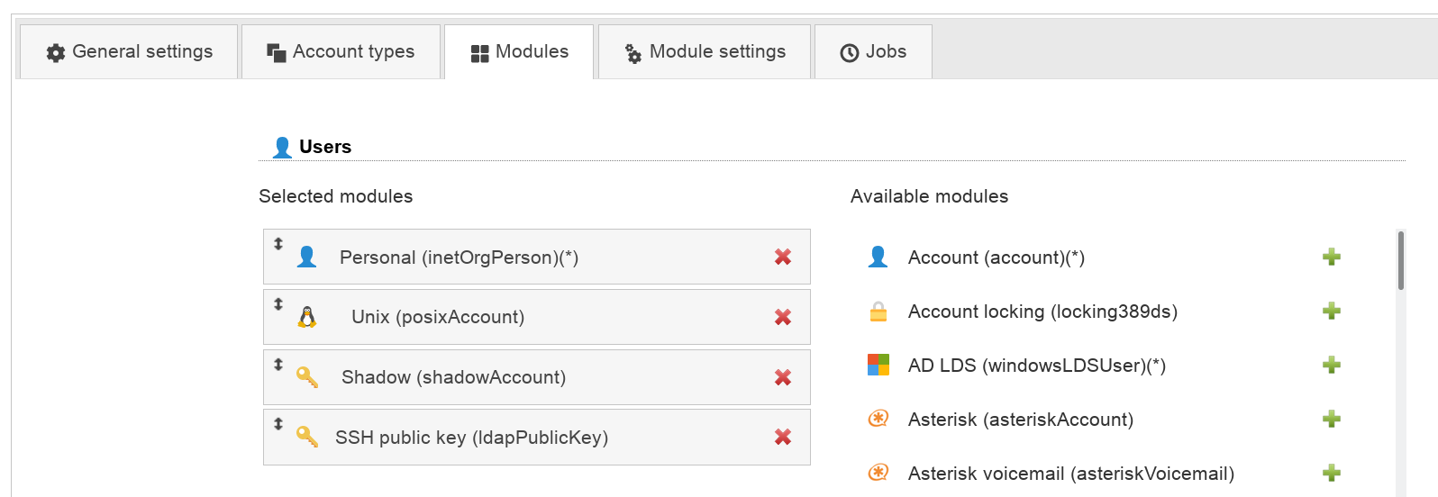Remove the Personal (inetOrgPerson) module

coord(782,258)
